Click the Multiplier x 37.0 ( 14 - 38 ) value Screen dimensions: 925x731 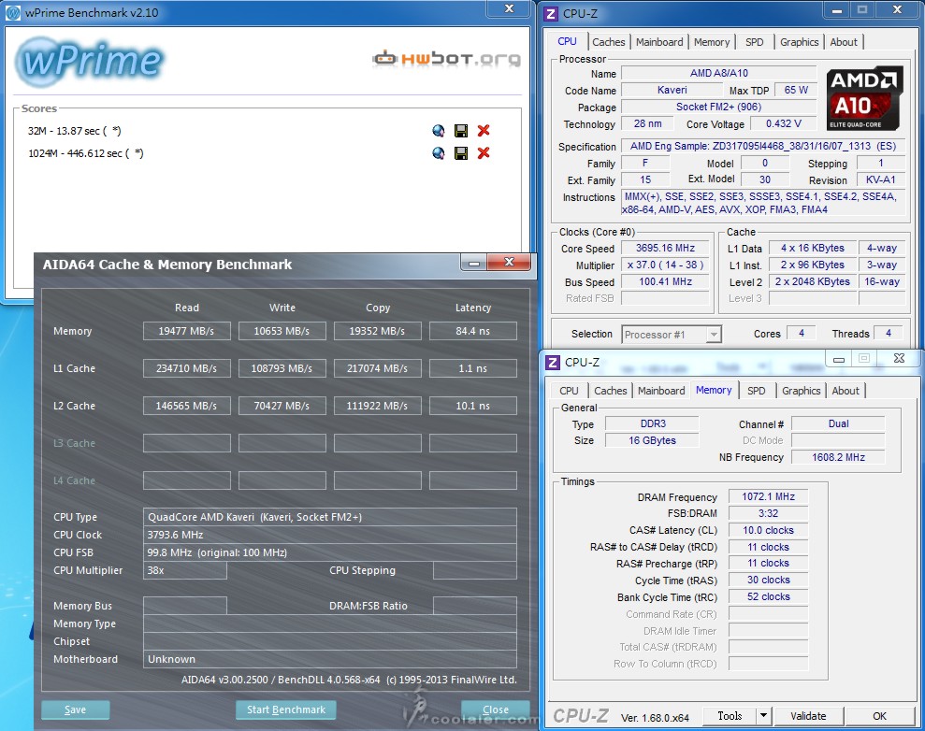tap(665, 265)
